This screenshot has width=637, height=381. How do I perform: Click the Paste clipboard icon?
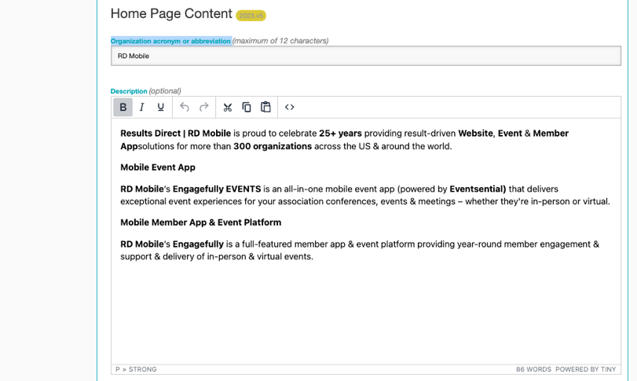265,107
